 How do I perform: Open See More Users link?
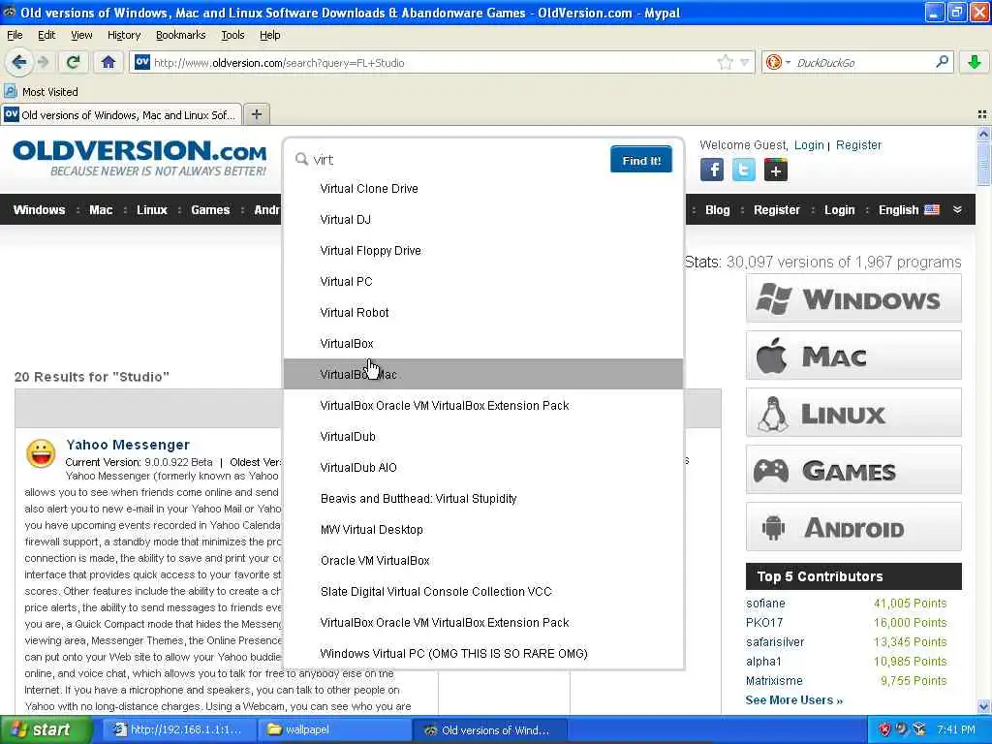point(794,699)
